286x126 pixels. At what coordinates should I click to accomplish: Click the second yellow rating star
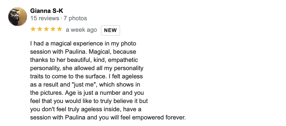[39, 29]
